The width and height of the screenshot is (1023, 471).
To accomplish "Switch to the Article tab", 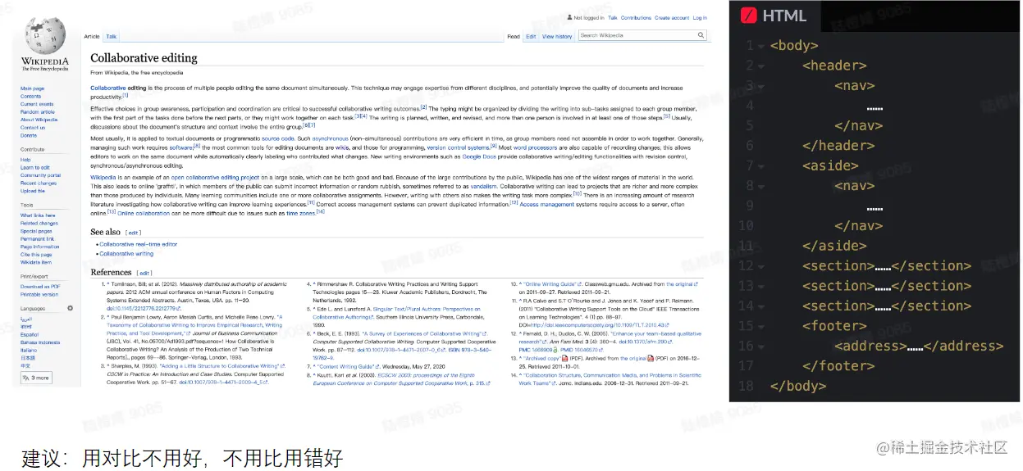I will click(91, 36).
